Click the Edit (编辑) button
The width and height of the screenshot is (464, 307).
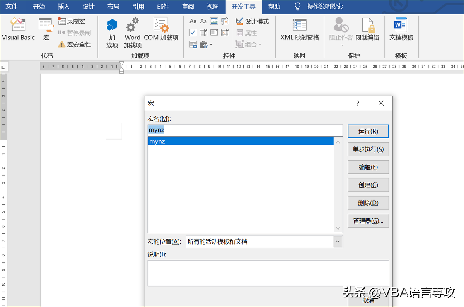pyautogui.click(x=368, y=167)
